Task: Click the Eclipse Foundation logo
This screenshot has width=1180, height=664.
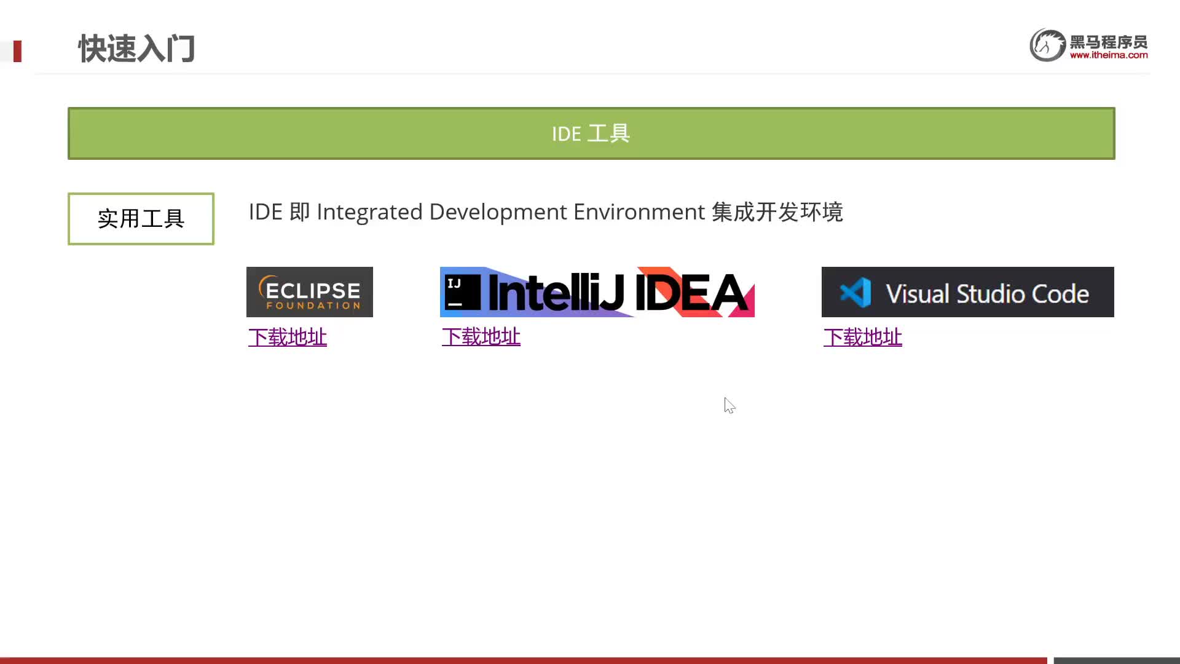Action: click(x=310, y=292)
